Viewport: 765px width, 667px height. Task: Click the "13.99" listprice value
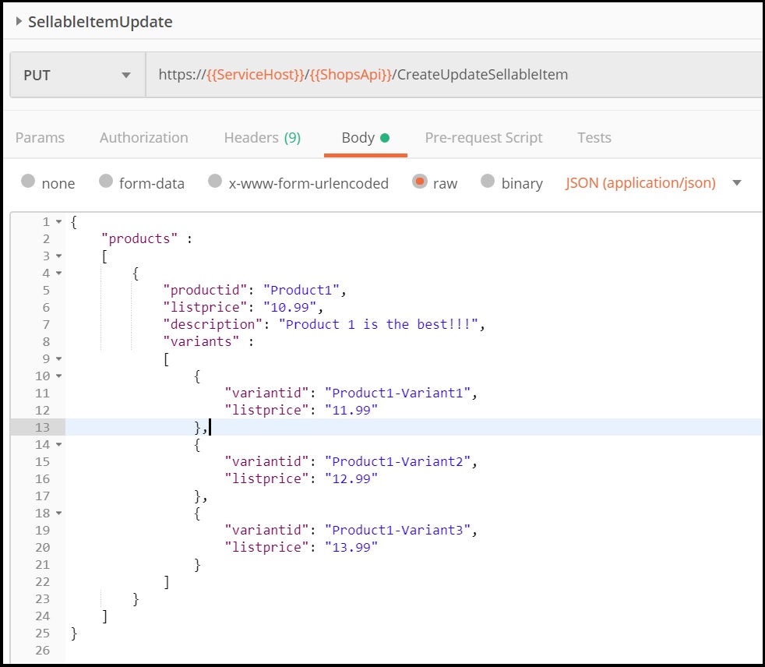click(x=351, y=548)
